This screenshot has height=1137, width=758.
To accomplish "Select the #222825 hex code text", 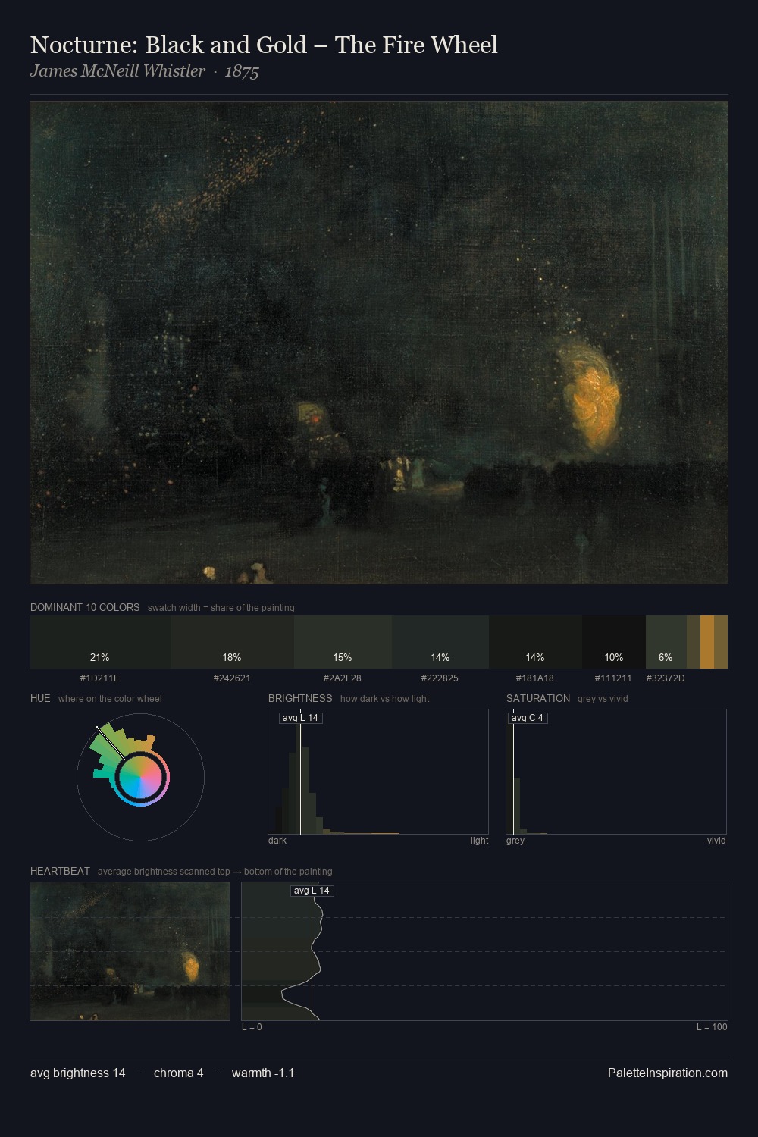I will coord(440,678).
